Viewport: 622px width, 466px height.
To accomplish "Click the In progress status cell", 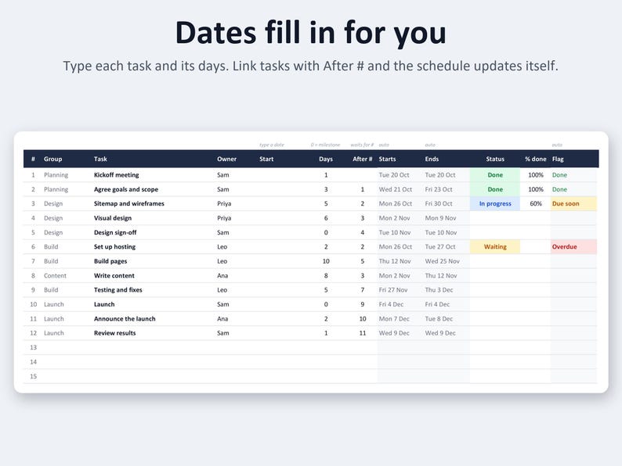I will tap(495, 203).
